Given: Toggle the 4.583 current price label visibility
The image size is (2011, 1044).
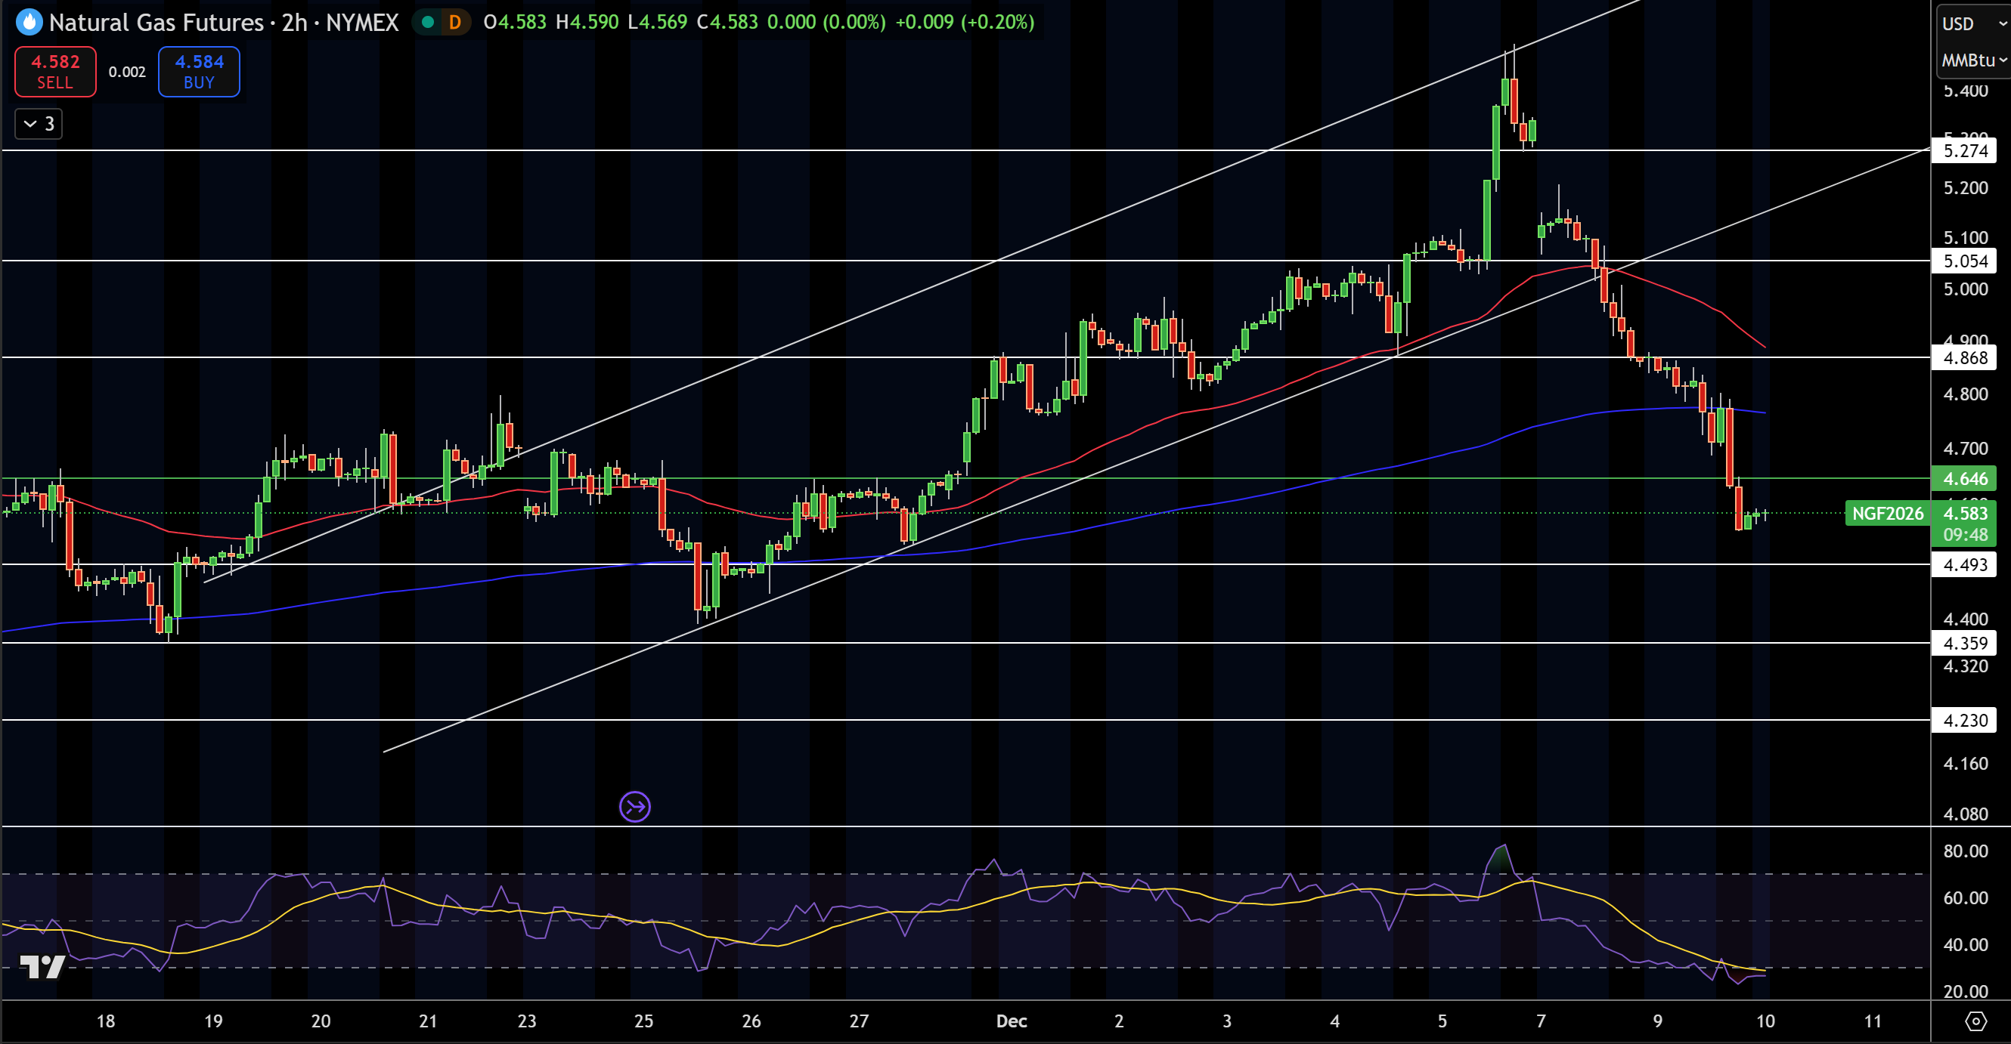Looking at the screenshot, I should (x=1964, y=513).
